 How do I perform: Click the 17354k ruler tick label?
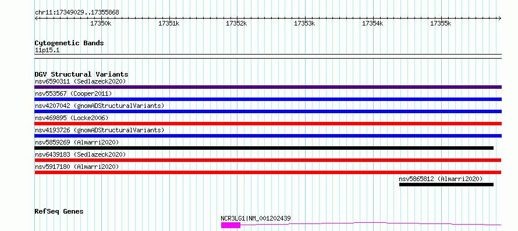click(x=373, y=23)
